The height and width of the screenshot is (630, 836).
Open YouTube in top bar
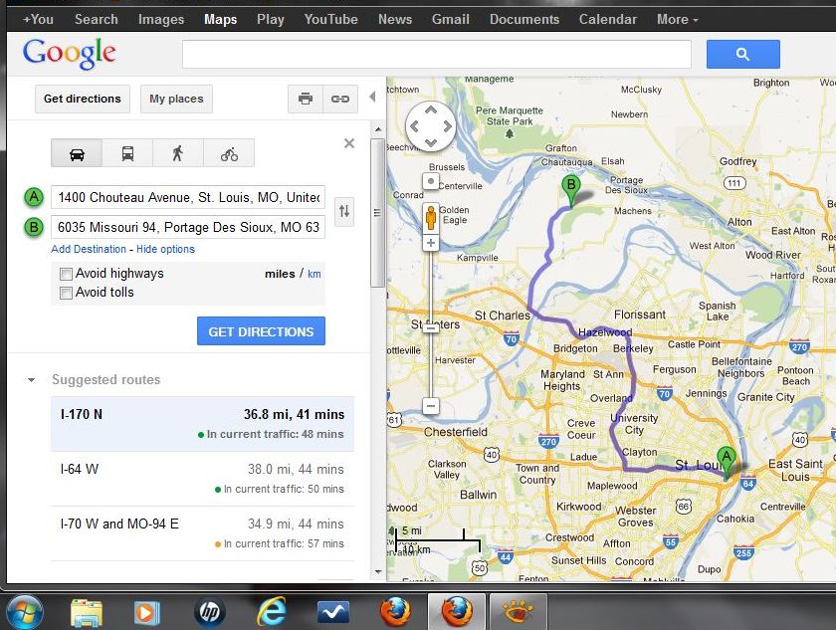pyautogui.click(x=331, y=19)
